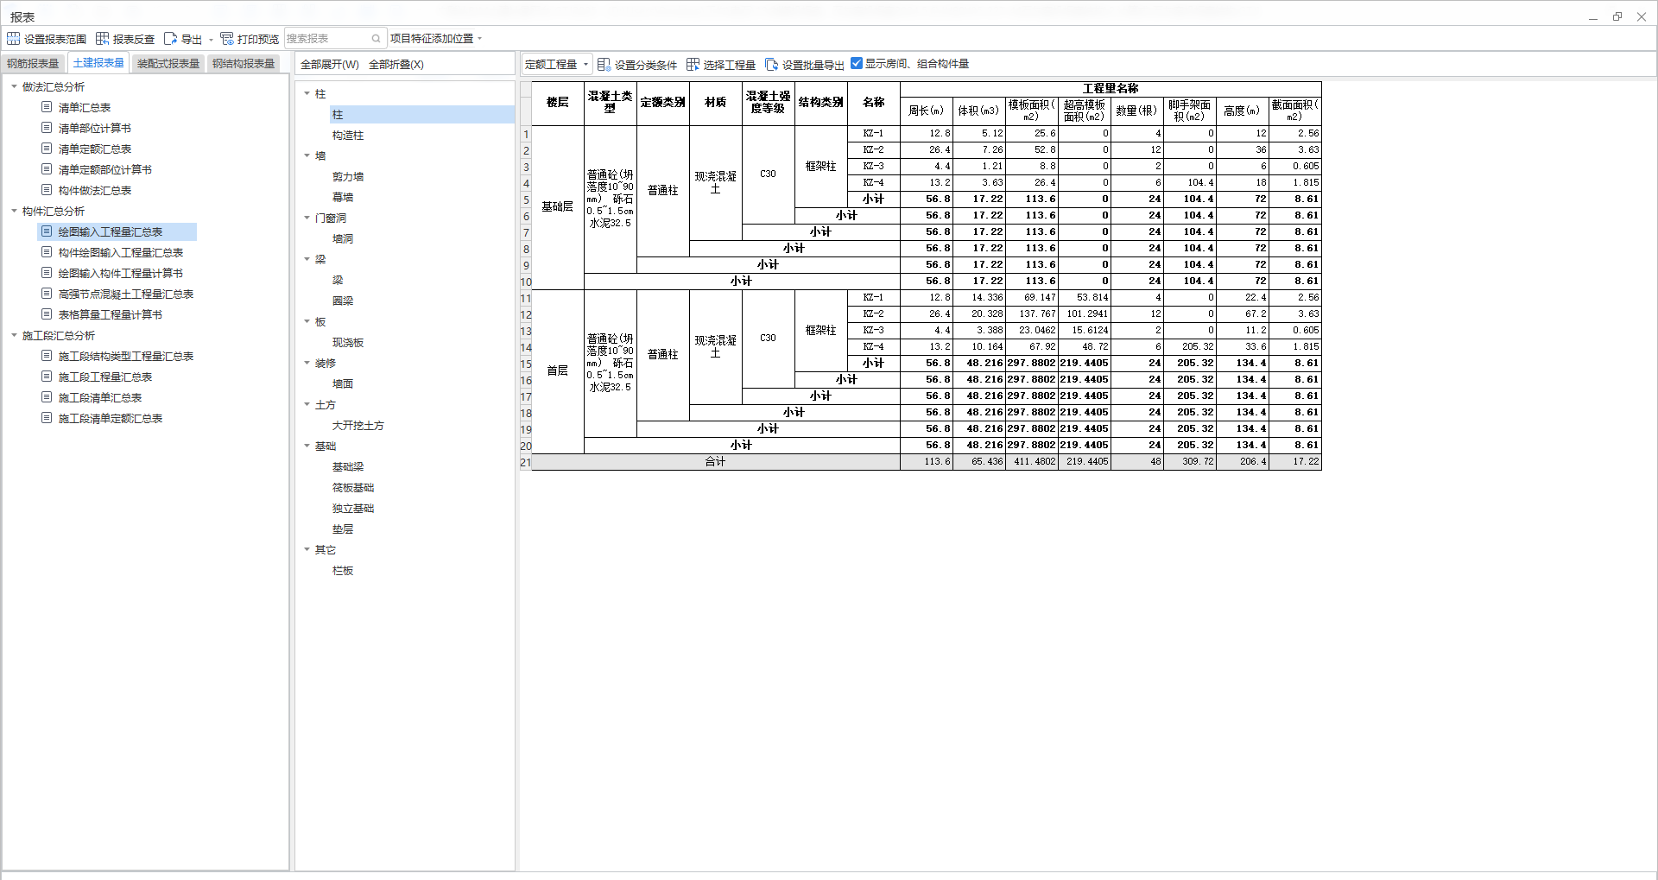This screenshot has width=1658, height=880.
Task: Click the search magnifier icon
Action: pos(377,39)
